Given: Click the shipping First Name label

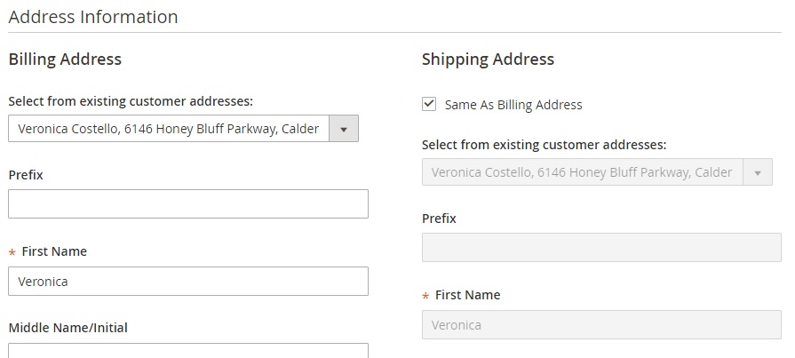Looking at the screenshot, I should 467,295.
